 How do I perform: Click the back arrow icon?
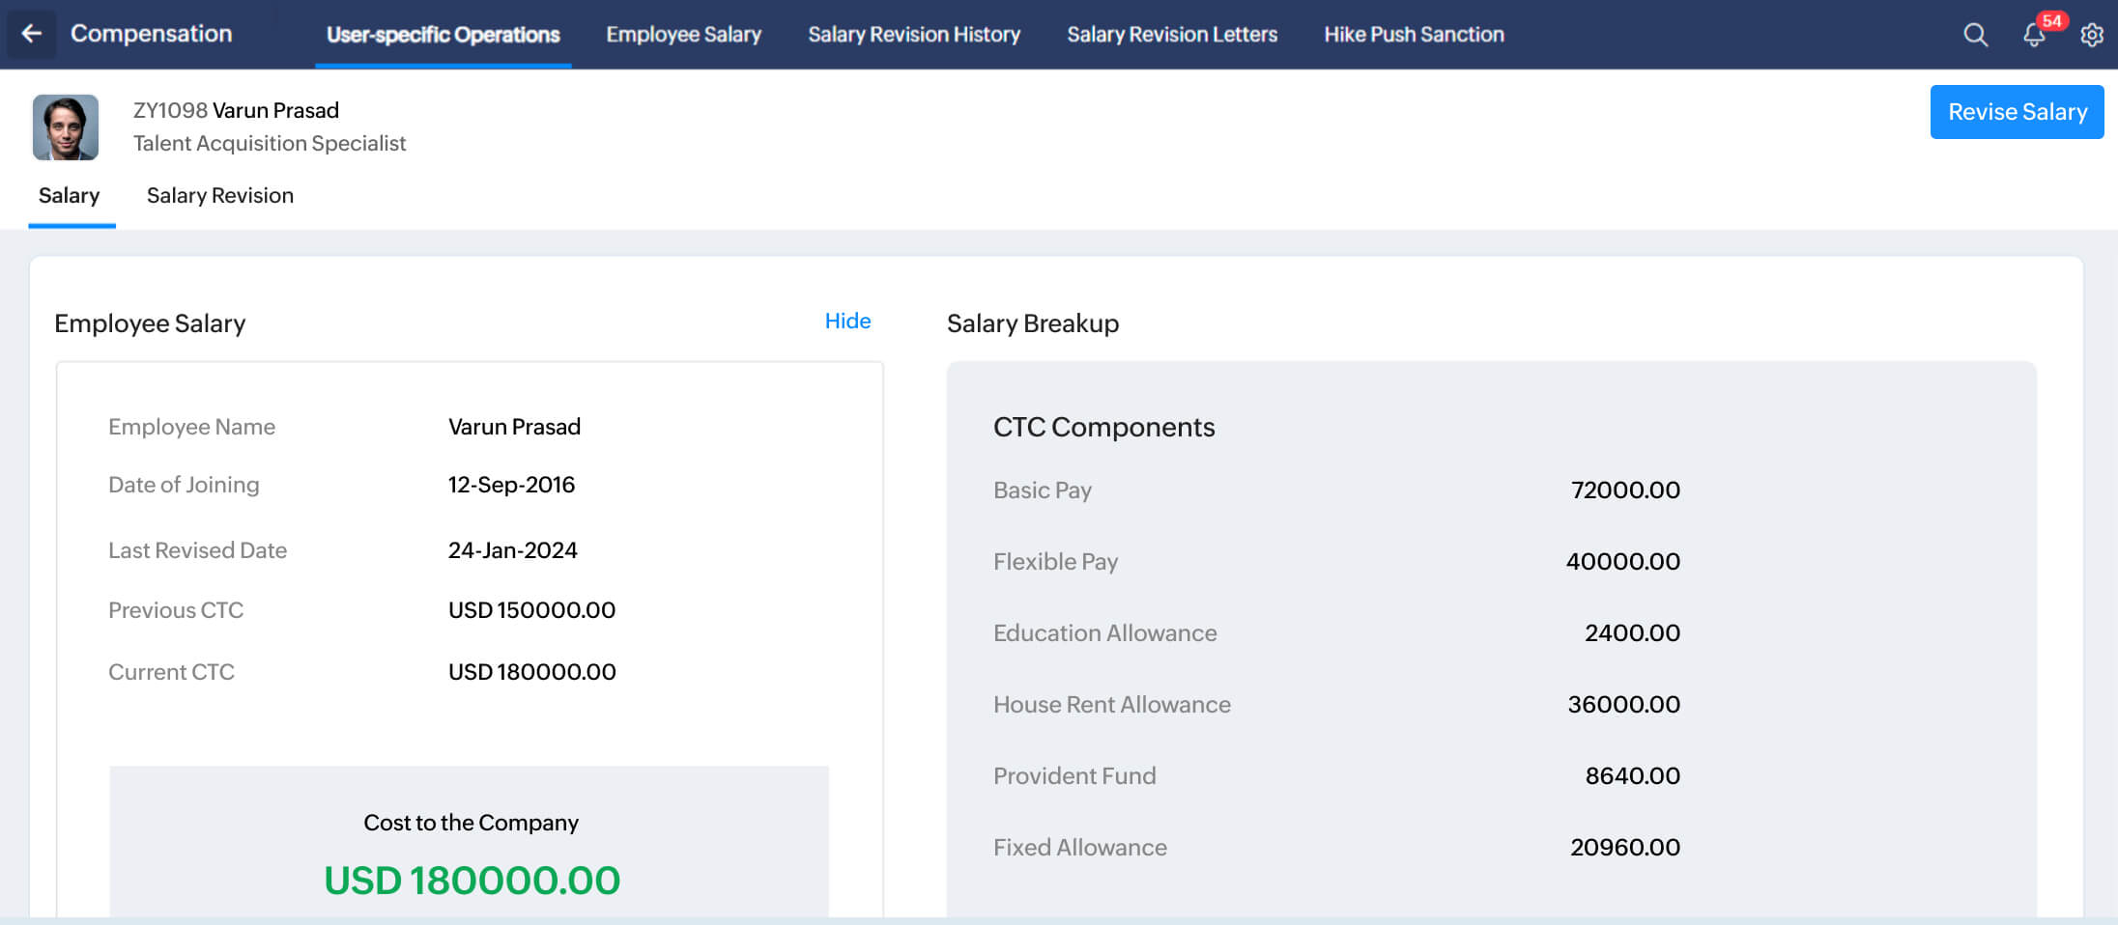pyautogui.click(x=32, y=34)
